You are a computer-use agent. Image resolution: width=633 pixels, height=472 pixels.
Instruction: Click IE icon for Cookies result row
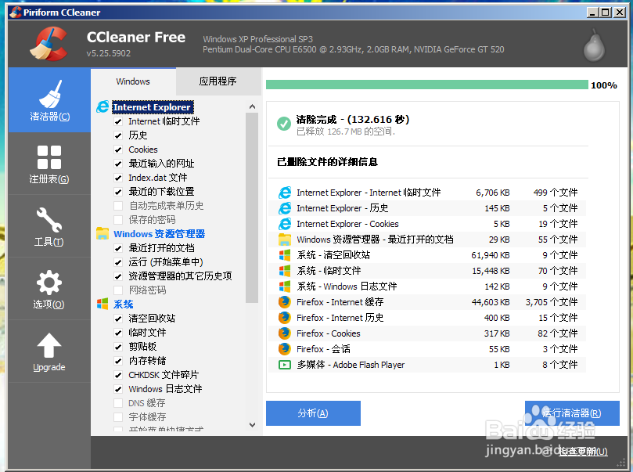pos(285,224)
